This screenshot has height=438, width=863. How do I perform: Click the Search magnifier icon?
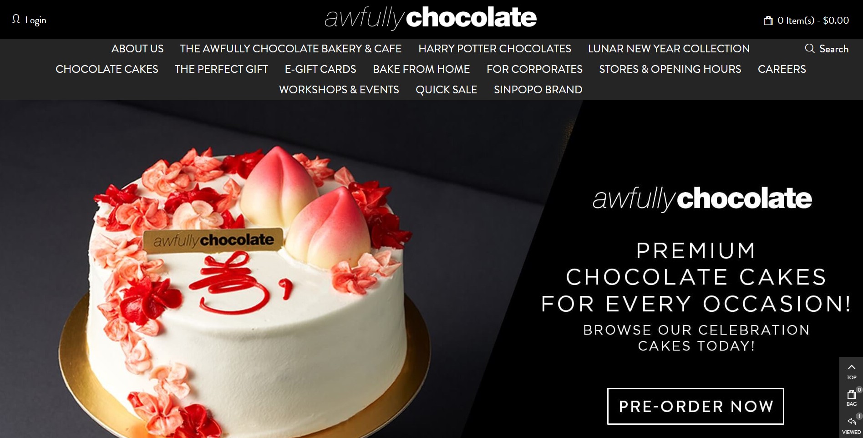click(810, 49)
